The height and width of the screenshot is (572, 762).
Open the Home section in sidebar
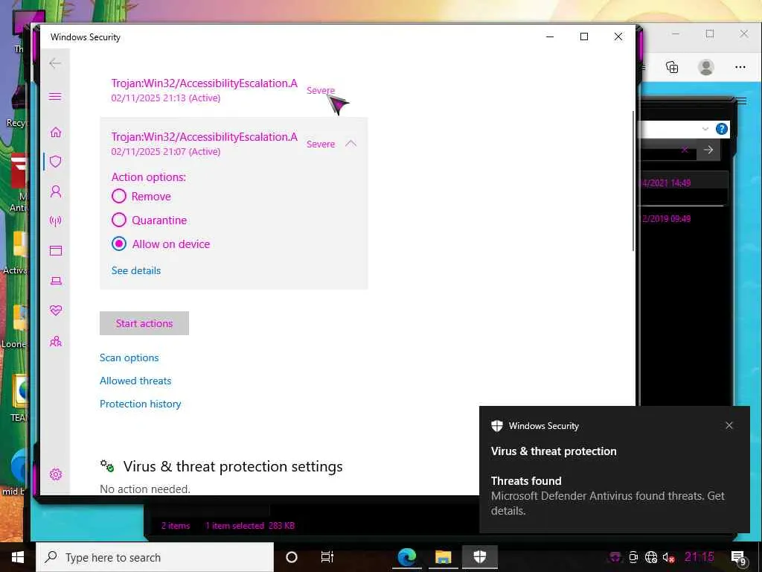point(55,132)
